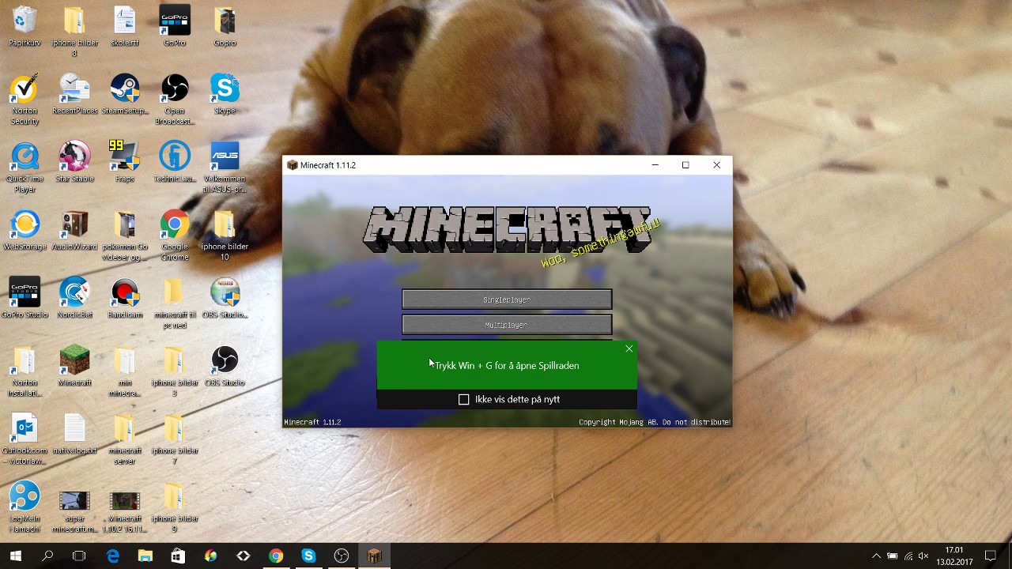Open OBS from the taskbar

coord(341,556)
